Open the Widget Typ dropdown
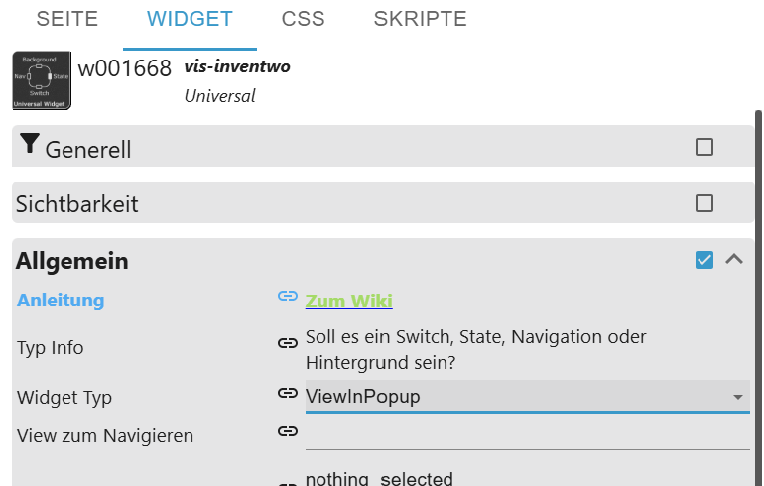The width and height of the screenshot is (764, 486). (527, 397)
